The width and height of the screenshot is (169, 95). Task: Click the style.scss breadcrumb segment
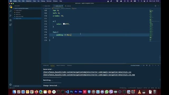pos(47,8)
